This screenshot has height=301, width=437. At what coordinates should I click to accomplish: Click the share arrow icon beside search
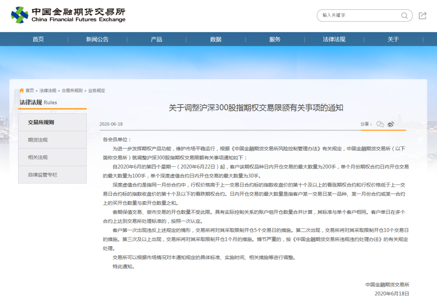[422, 16]
